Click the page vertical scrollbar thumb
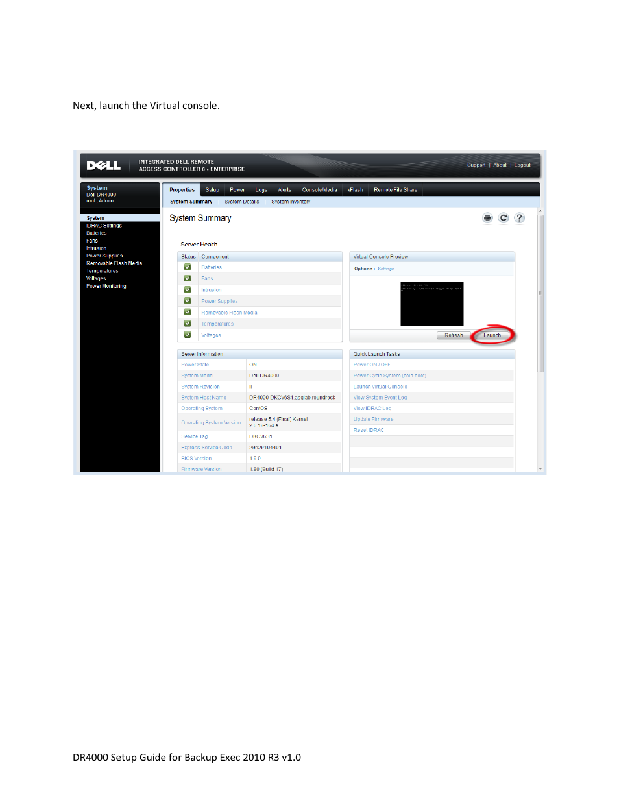The image size is (619, 801). (540, 293)
